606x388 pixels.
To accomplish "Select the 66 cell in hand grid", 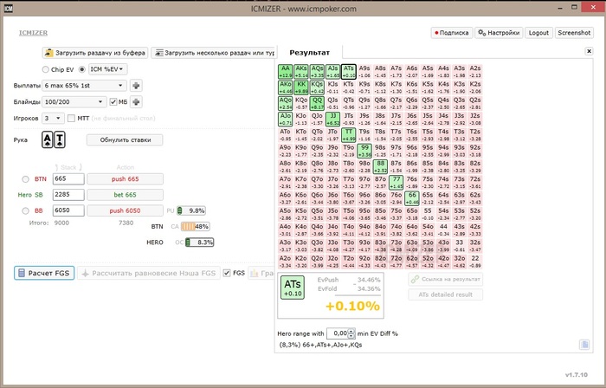I will [x=412, y=198].
